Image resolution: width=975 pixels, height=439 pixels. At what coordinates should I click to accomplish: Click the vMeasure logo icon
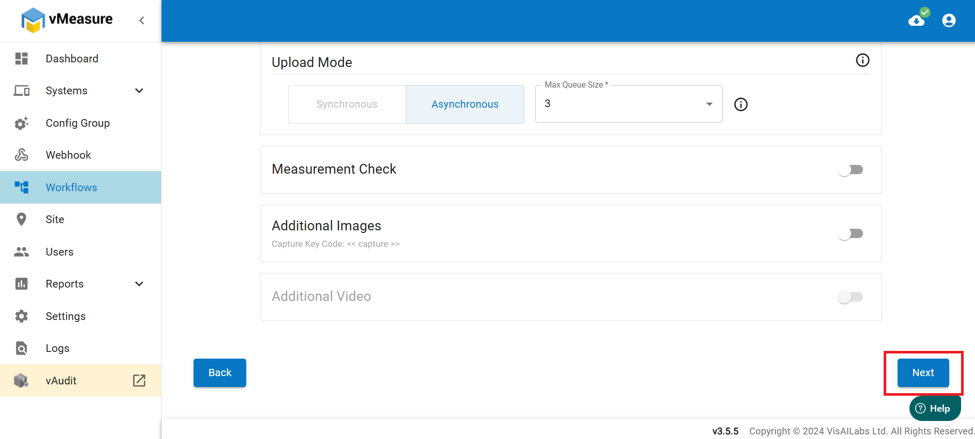(33, 20)
